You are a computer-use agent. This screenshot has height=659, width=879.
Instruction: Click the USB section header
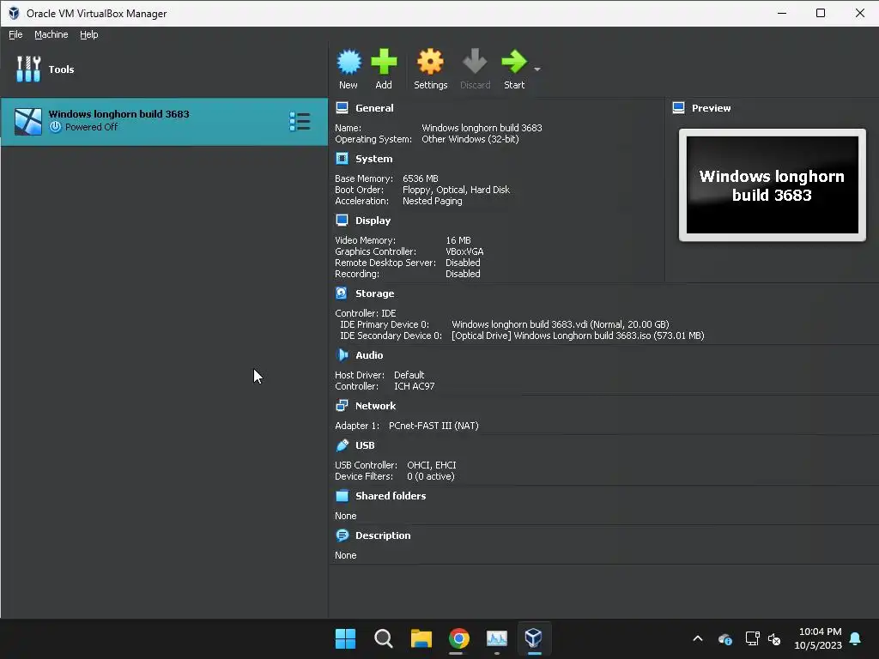(364, 445)
